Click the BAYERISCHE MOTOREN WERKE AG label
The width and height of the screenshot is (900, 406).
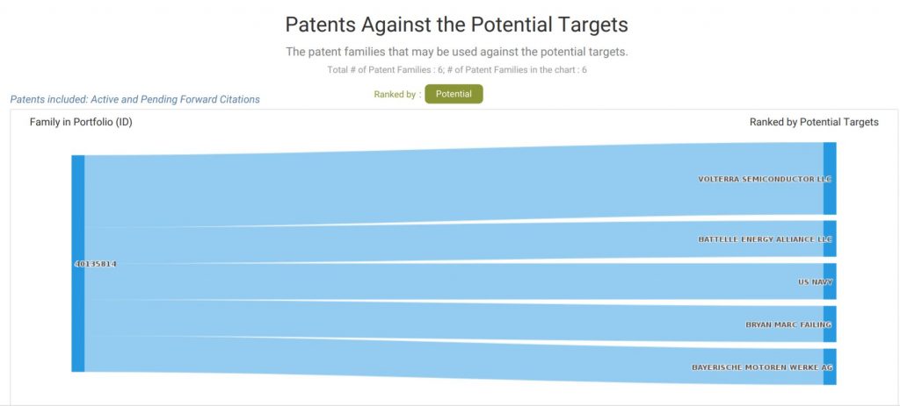[x=762, y=367]
